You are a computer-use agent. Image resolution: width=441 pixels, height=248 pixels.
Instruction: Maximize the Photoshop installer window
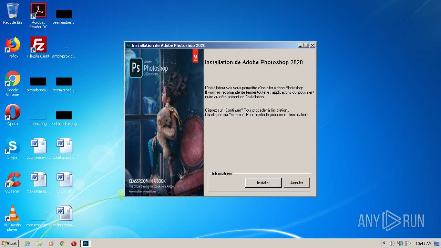[306, 45]
